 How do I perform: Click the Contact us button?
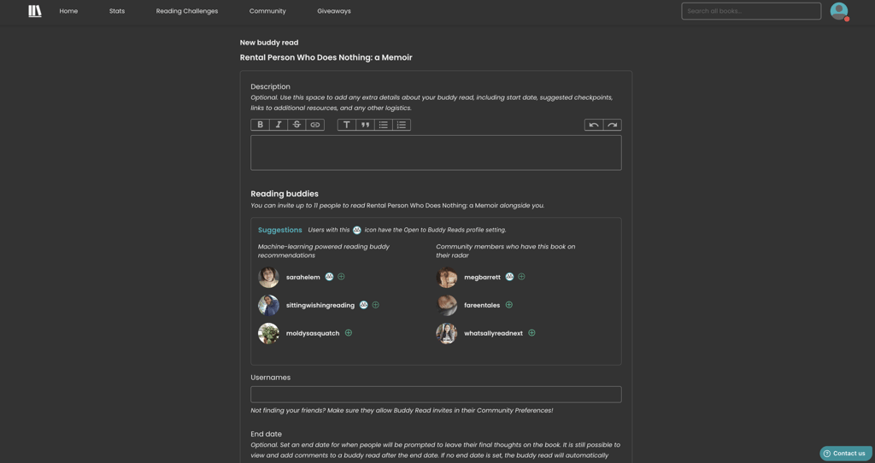coord(845,454)
